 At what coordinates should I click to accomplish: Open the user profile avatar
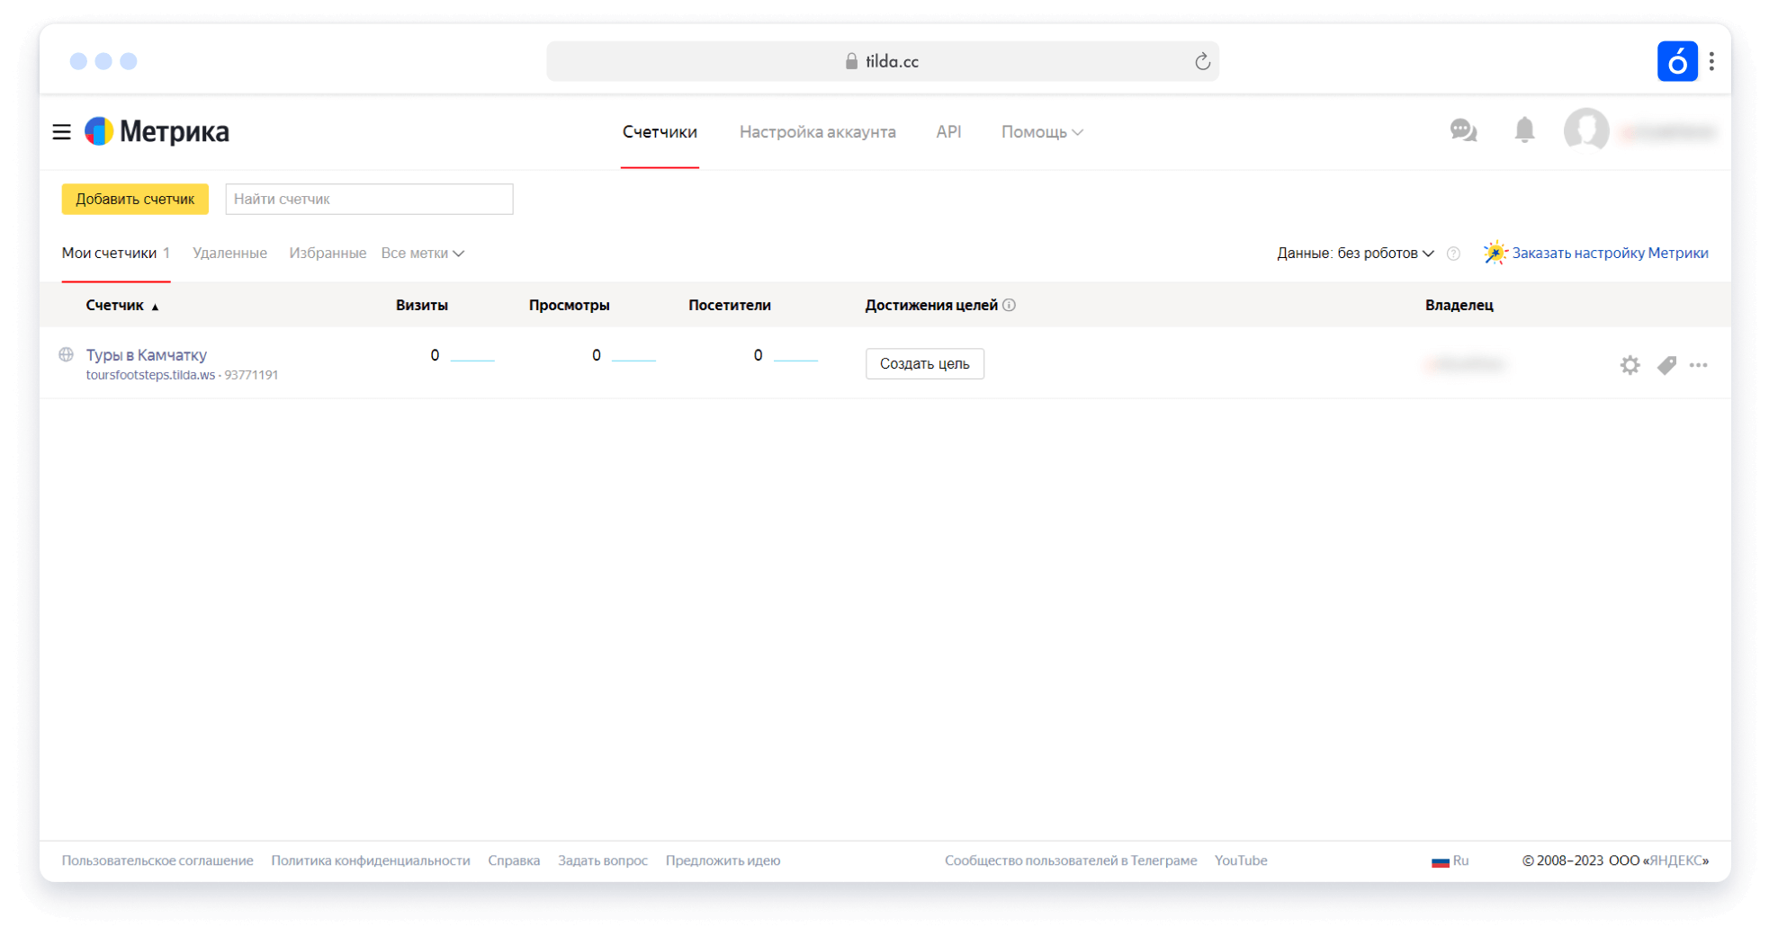[1585, 130]
